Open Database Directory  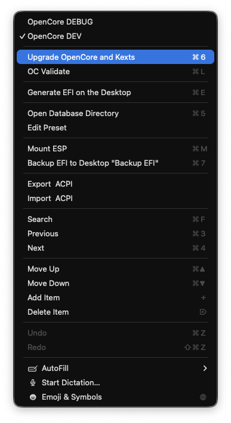tap(116, 113)
